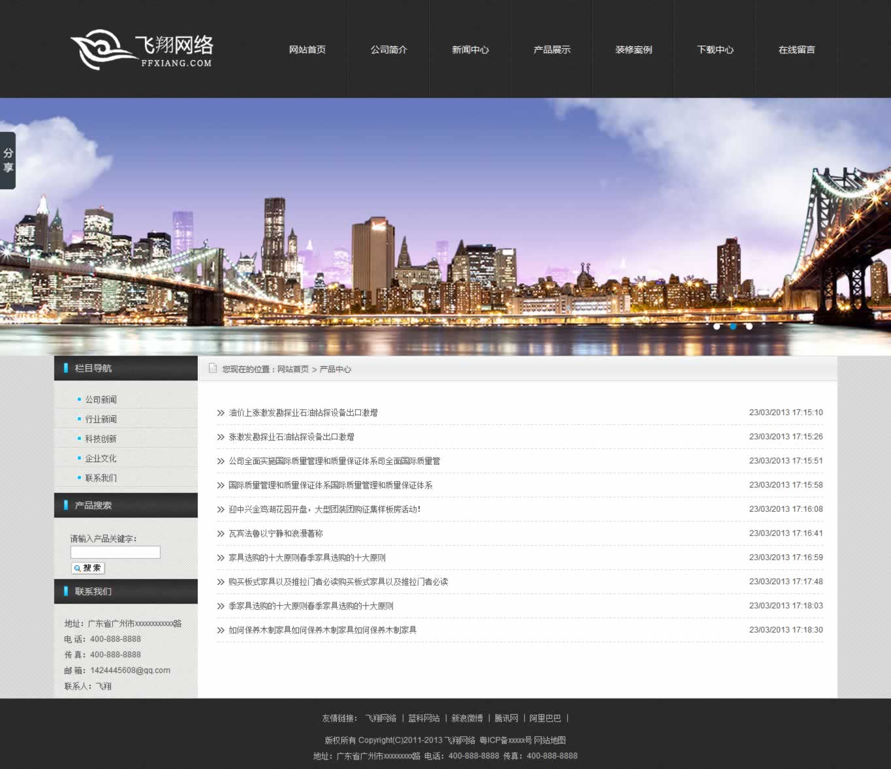This screenshot has height=769, width=891.
Task: Open article 油价上涨激发勘探业石油钻探设备出口激增
Action: (x=303, y=413)
